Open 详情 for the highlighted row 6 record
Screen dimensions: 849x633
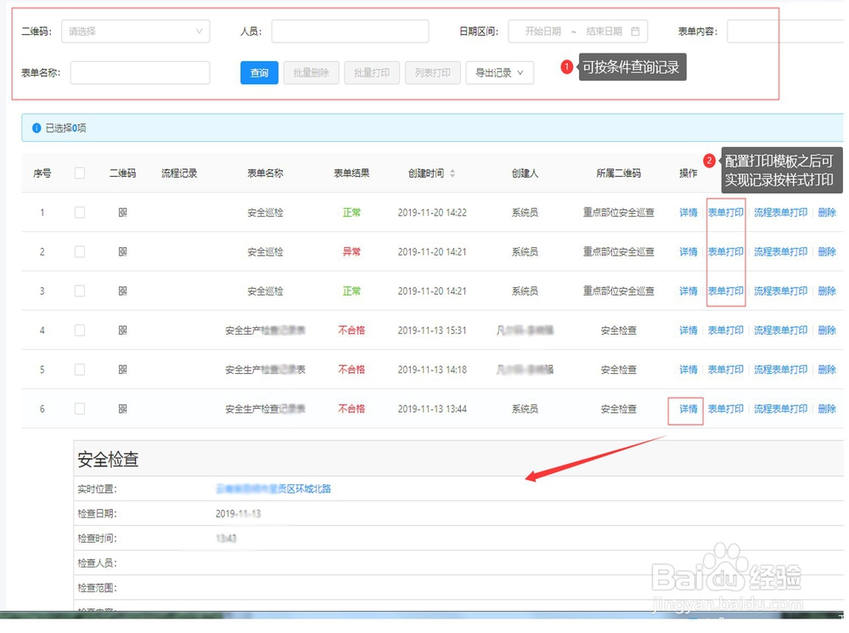tap(686, 409)
